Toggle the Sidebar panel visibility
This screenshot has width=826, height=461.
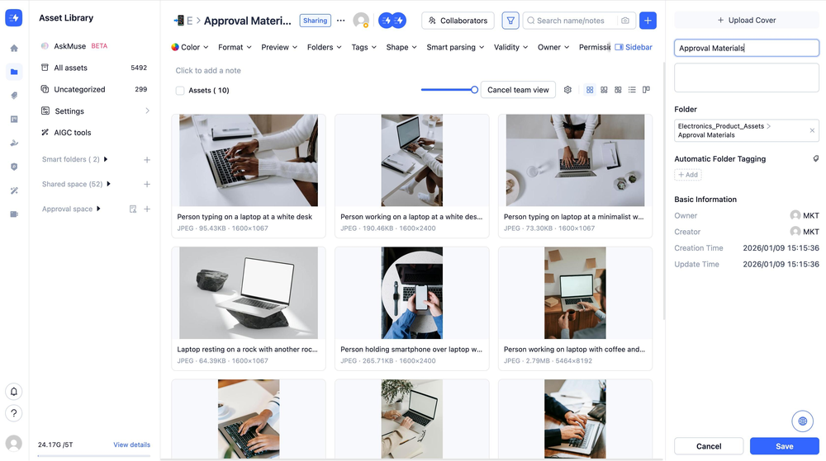click(x=634, y=48)
